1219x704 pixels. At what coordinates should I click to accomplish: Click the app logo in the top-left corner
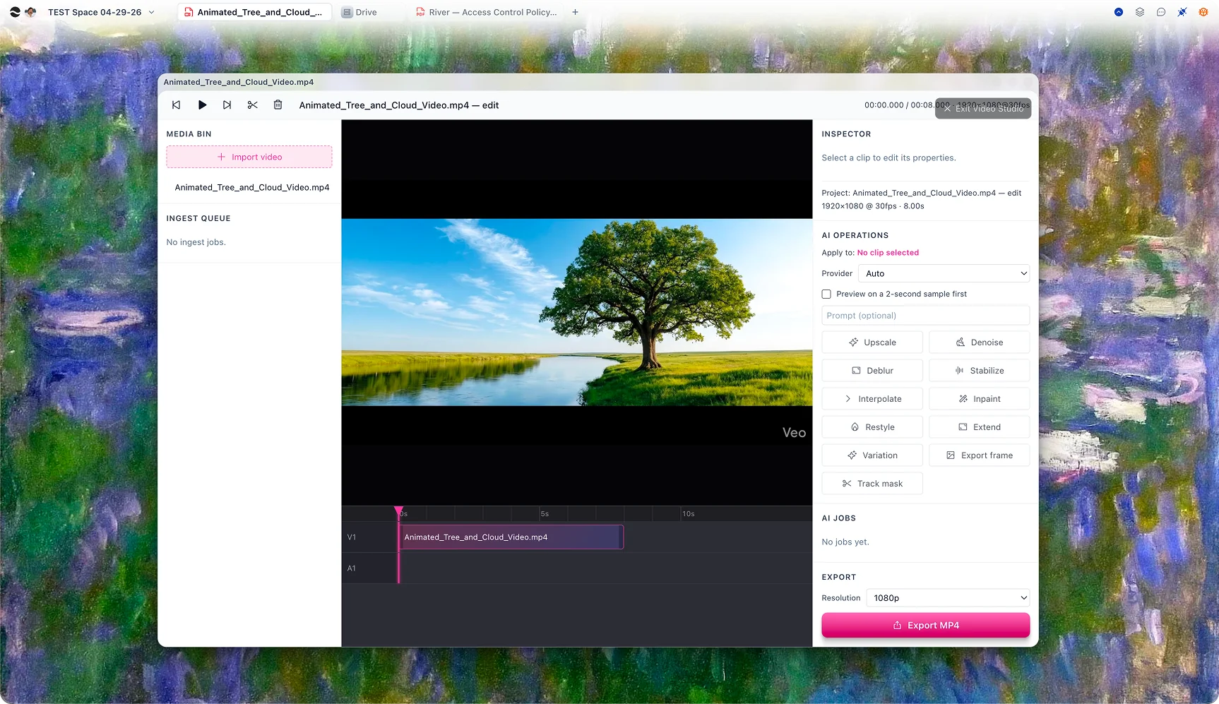coord(15,12)
